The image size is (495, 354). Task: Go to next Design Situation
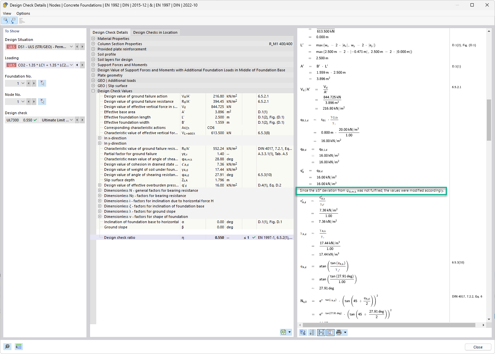coord(82,47)
